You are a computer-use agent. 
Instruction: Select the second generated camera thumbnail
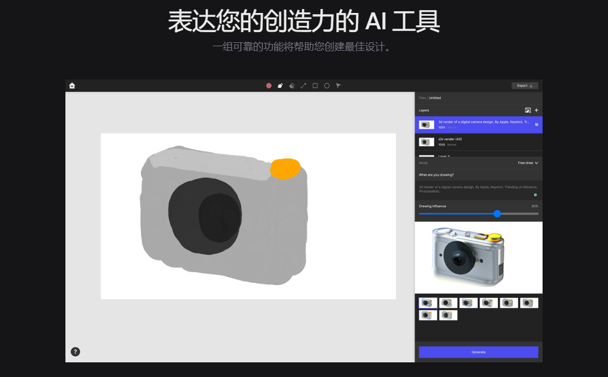click(448, 303)
